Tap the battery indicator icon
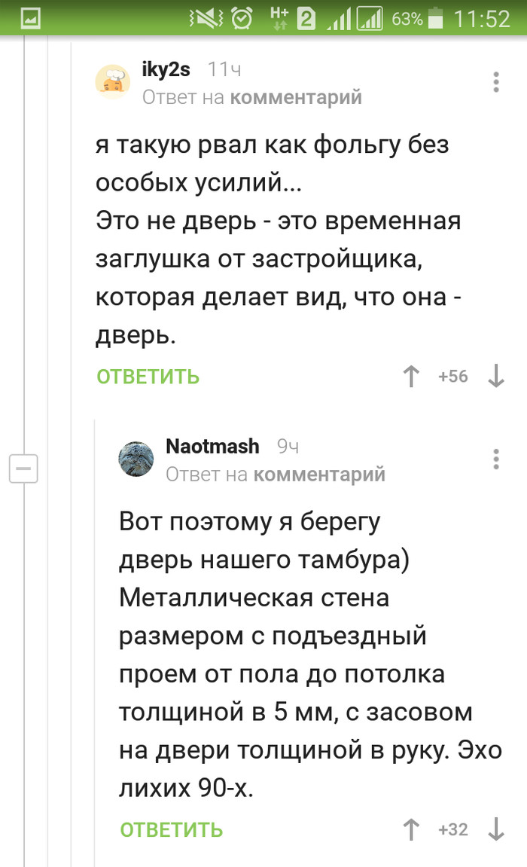This screenshot has width=527, height=867. click(436, 18)
